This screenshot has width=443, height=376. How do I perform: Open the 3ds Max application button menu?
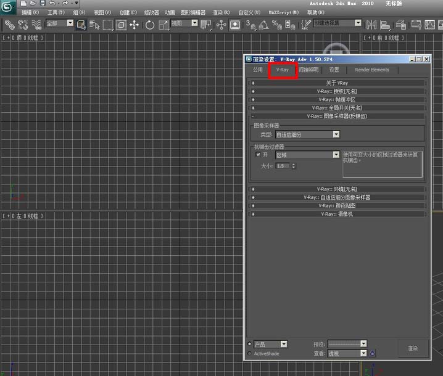(x=7, y=7)
